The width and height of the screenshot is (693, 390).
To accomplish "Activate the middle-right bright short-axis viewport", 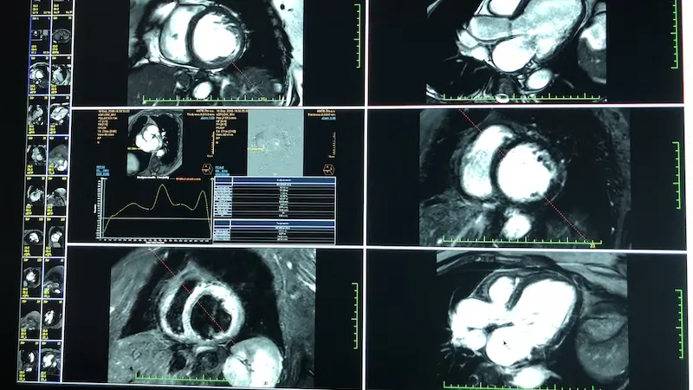I will (x=526, y=179).
